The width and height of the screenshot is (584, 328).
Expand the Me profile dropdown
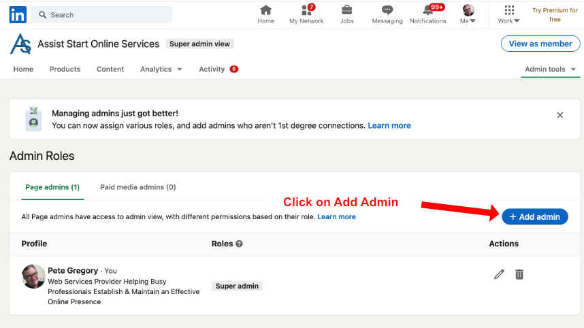tap(468, 14)
